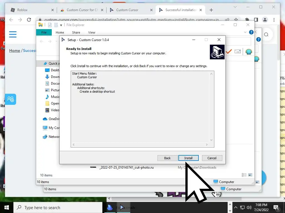Select Desktop in the navigation pane

tap(52, 70)
